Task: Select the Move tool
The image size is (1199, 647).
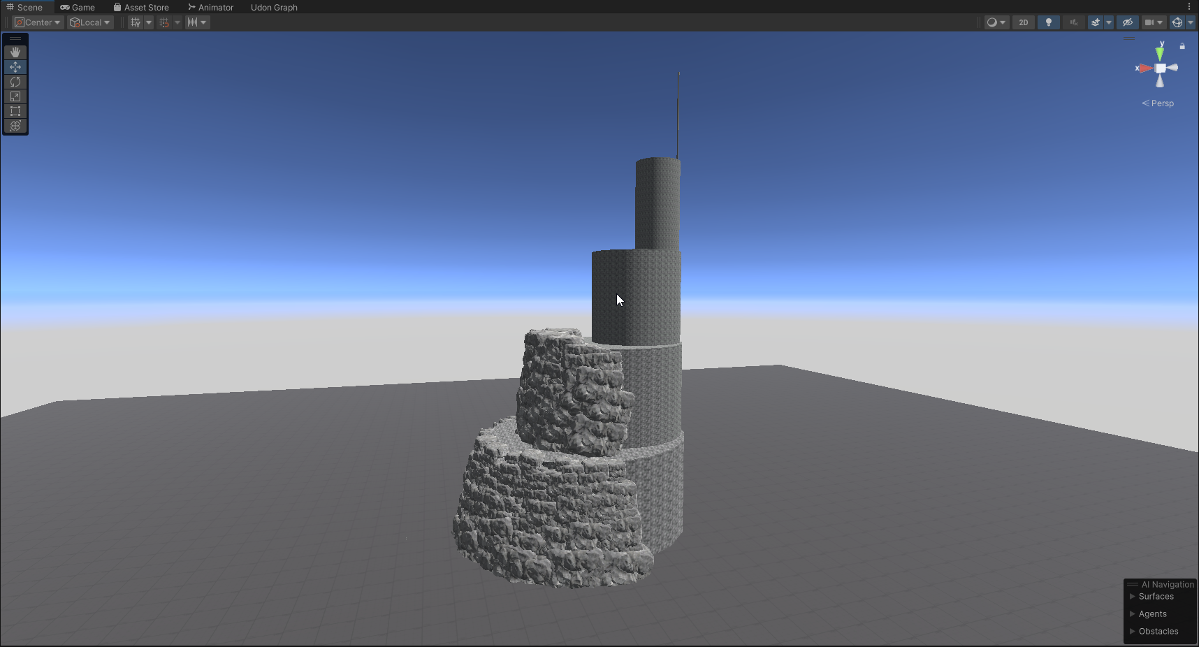Action: click(15, 67)
